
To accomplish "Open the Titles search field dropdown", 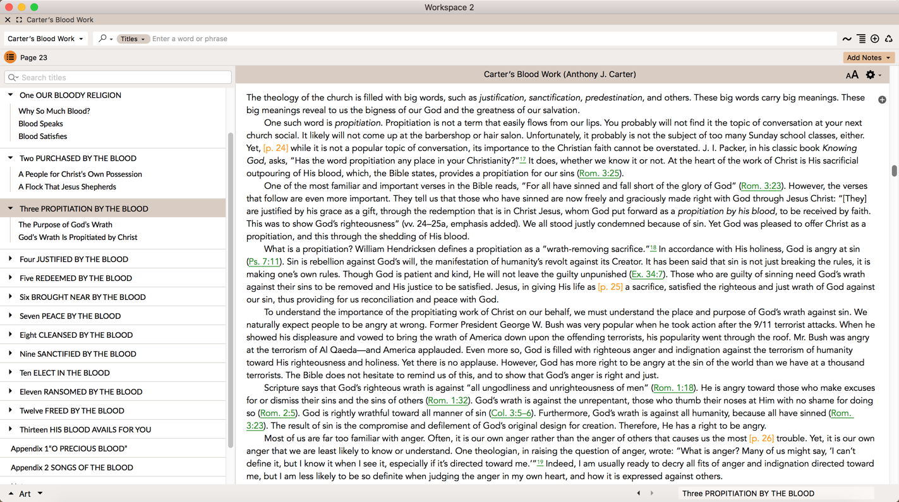I will point(133,39).
